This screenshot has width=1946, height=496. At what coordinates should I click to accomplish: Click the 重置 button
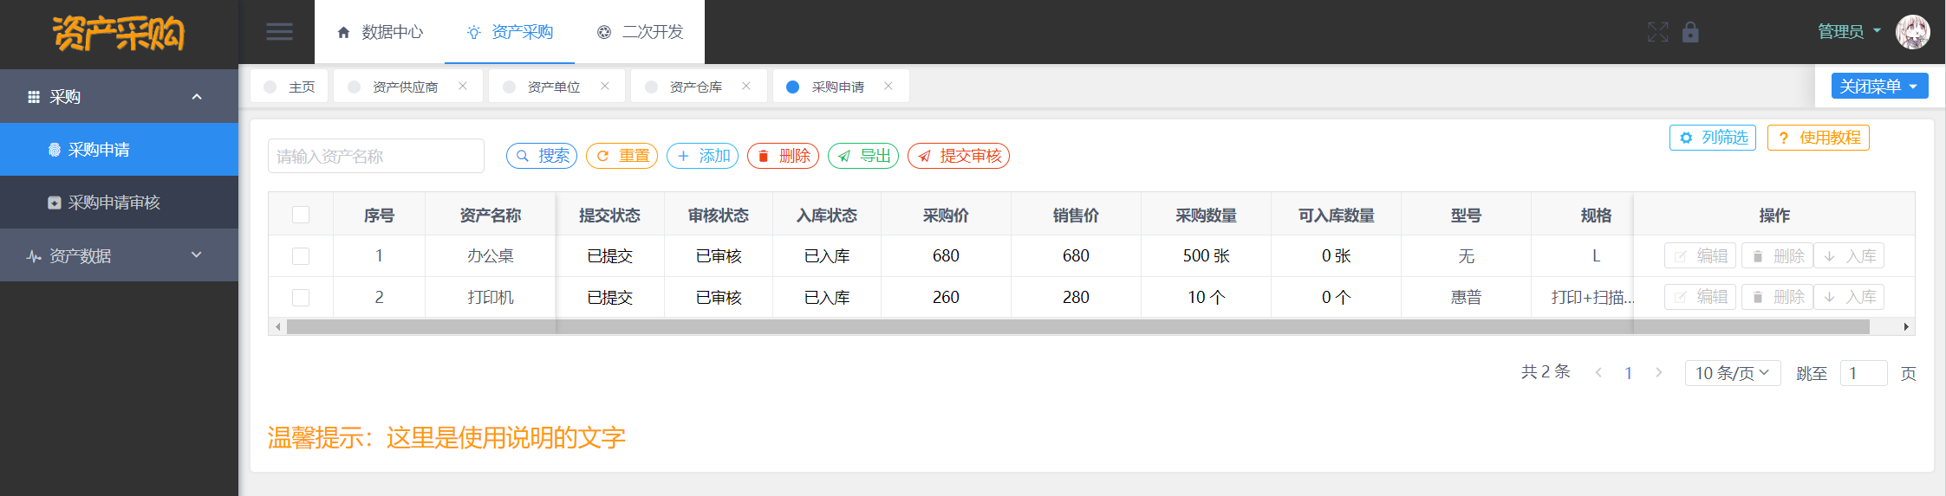tap(622, 156)
